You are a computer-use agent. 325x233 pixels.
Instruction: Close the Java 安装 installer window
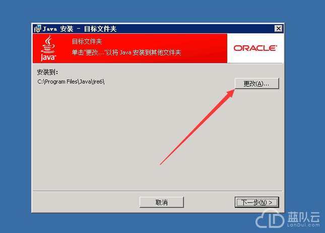[x=278, y=29]
